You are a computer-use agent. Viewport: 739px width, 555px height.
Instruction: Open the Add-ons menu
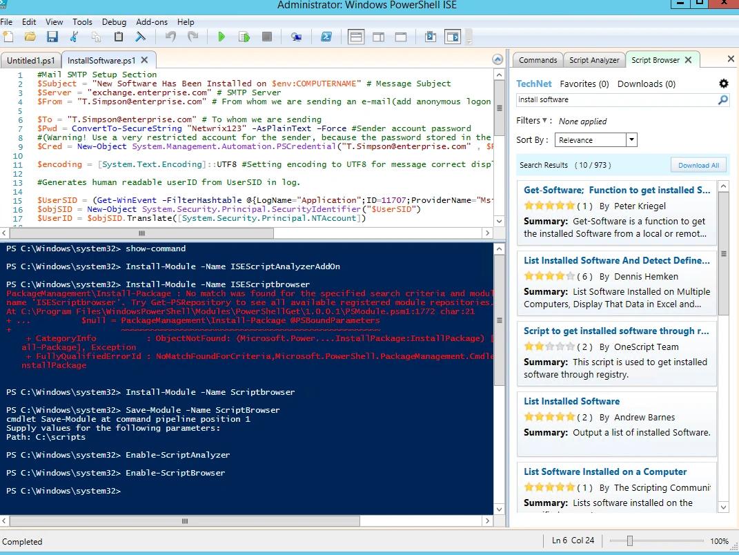tap(151, 22)
